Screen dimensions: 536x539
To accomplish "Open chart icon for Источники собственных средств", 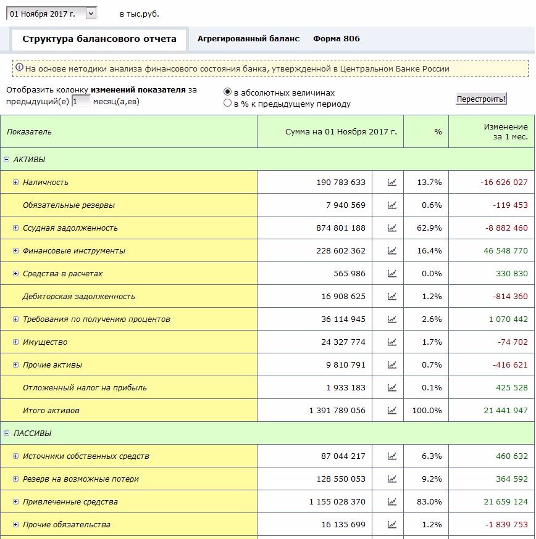I will pos(392,456).
